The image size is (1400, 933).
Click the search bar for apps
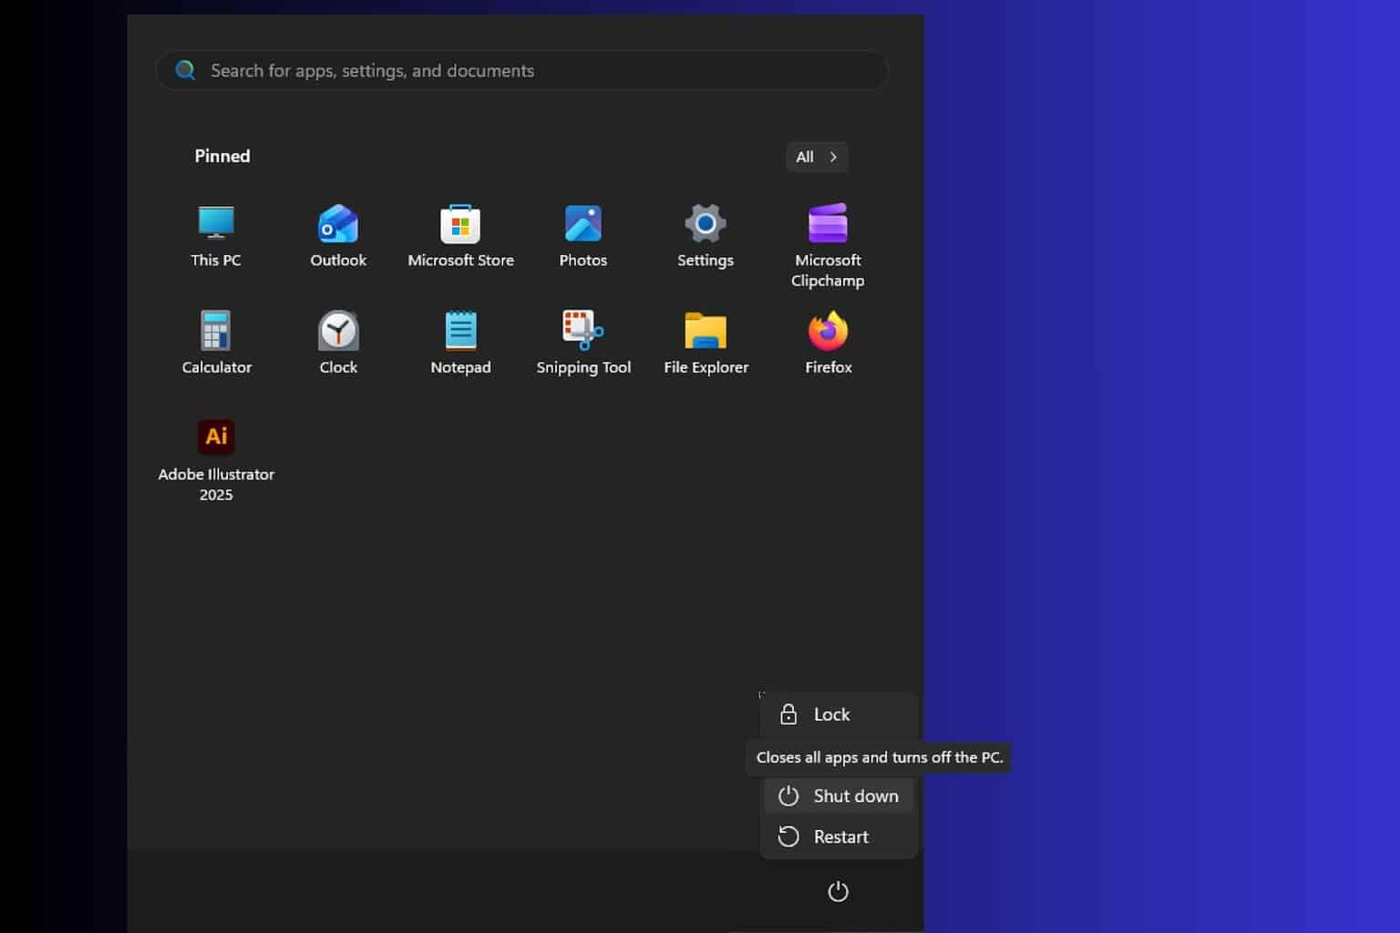(x=520, y=70)
